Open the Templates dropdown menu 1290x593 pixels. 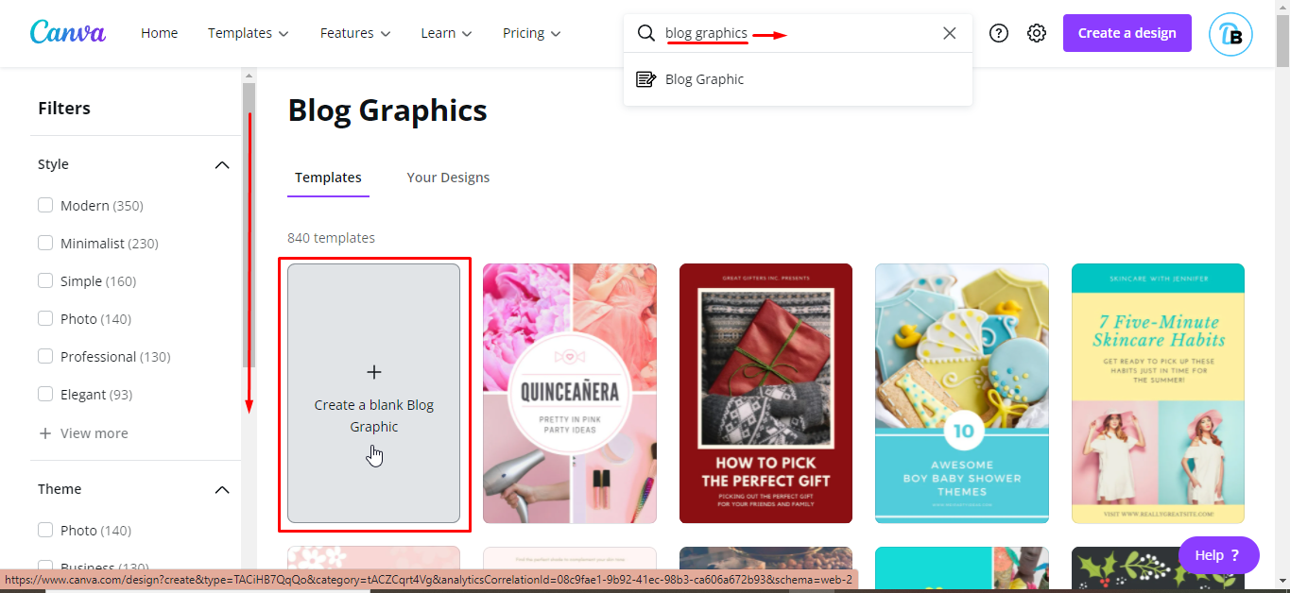[x=249, y=33]
